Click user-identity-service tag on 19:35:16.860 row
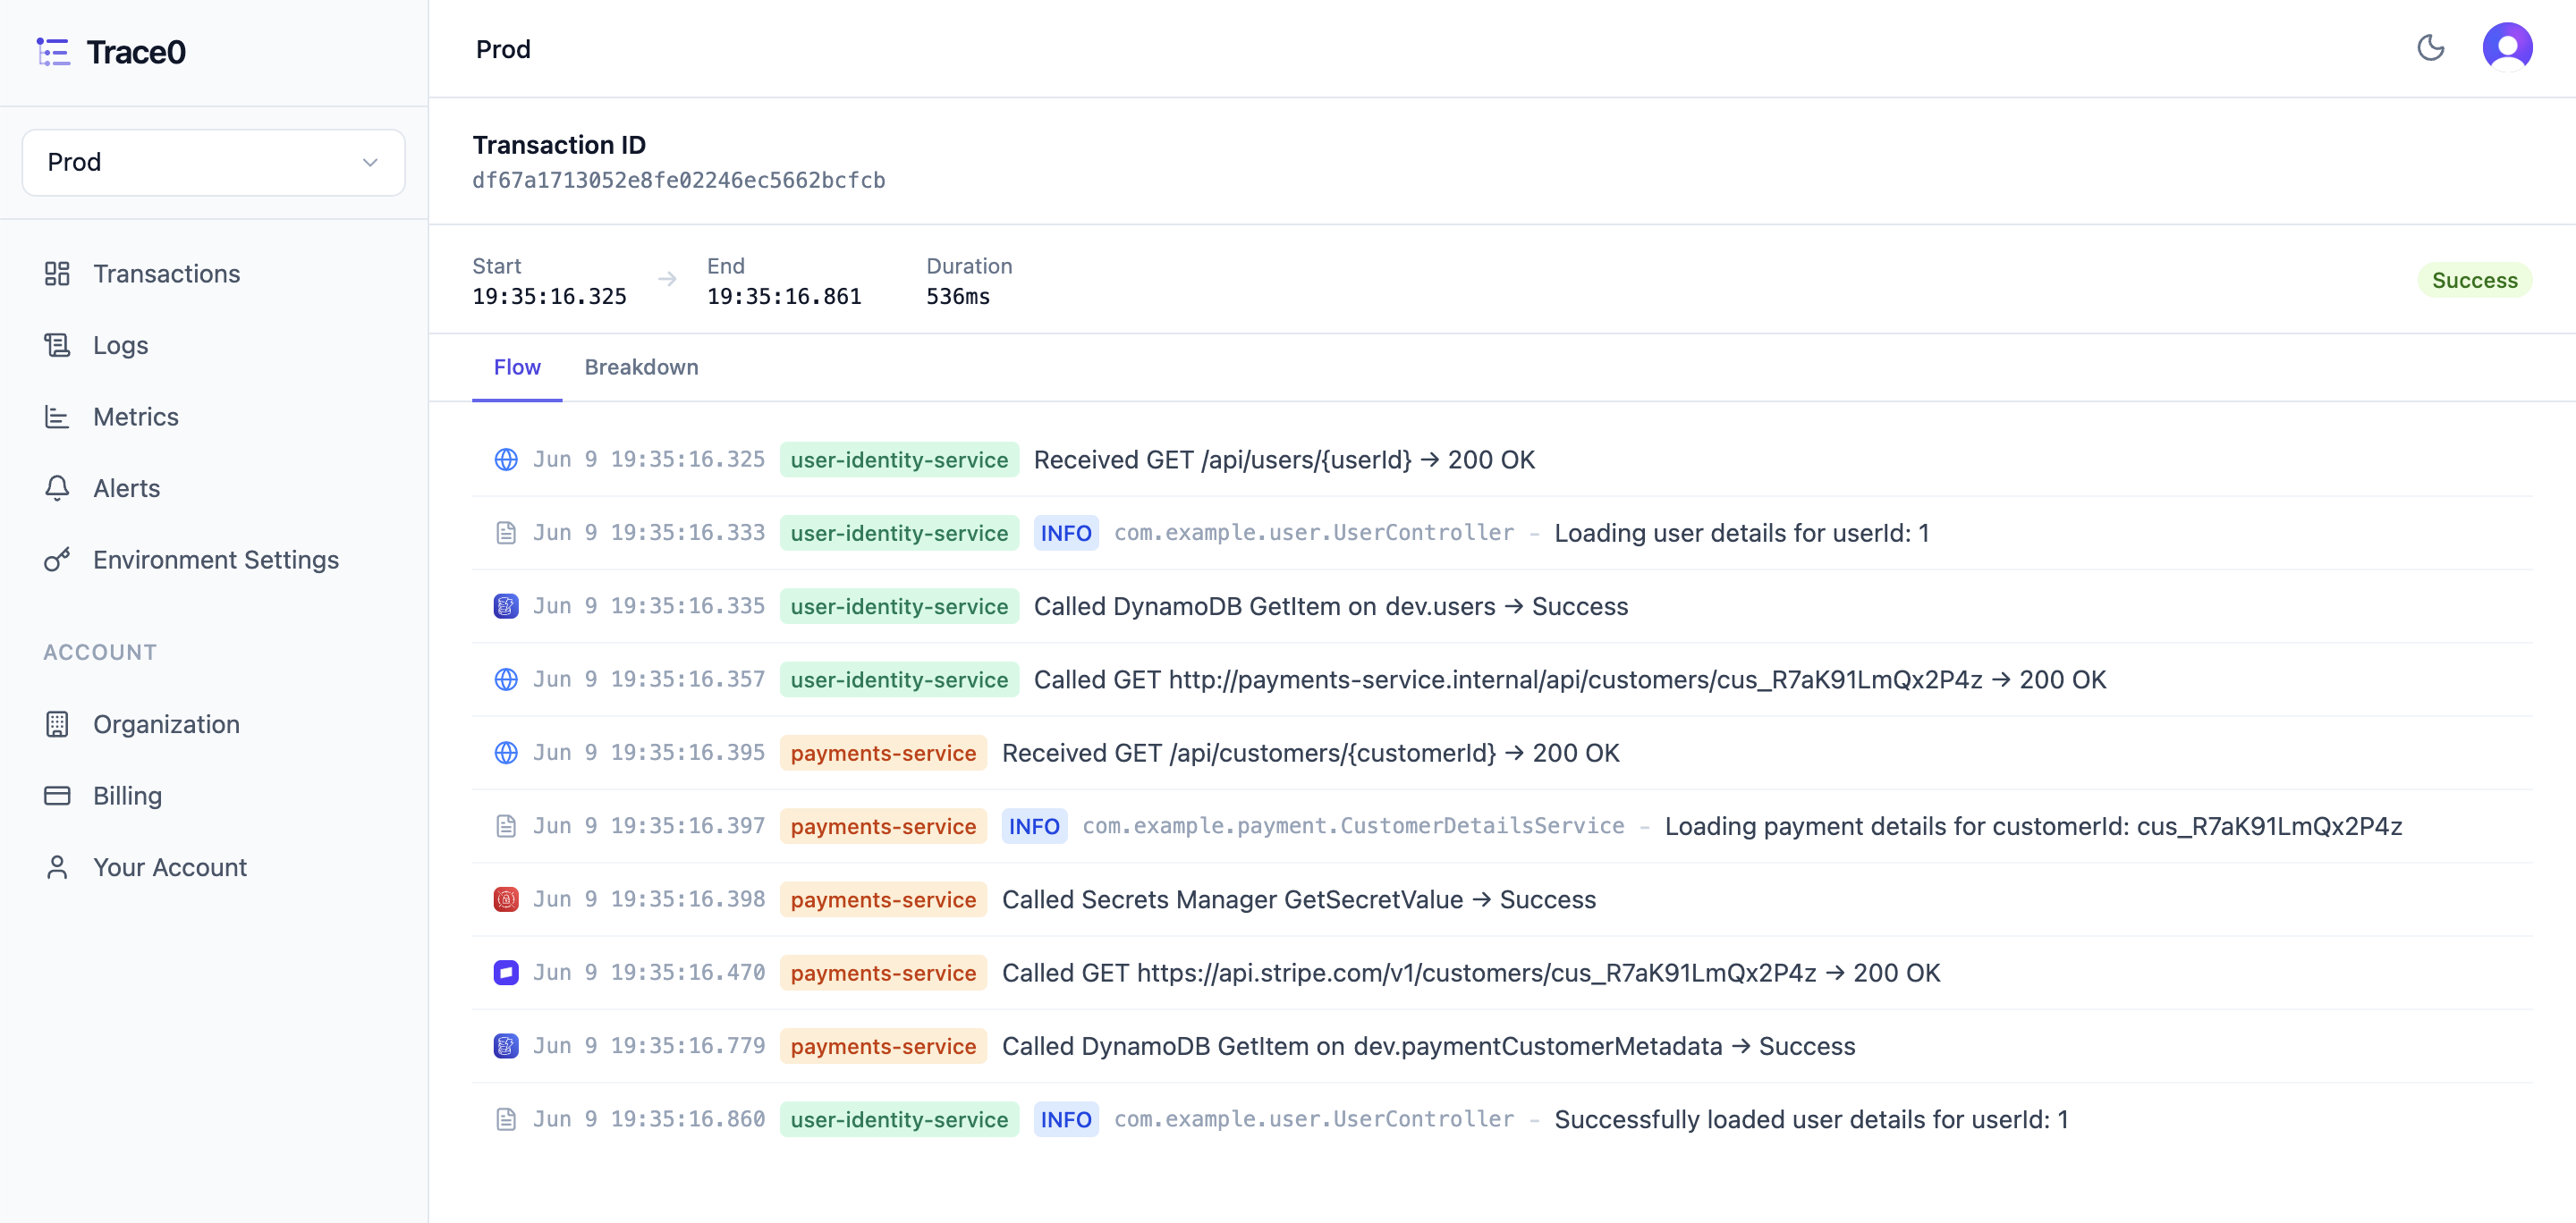This screenshot has height=1223, width=2576. (x=899, y=1119)
